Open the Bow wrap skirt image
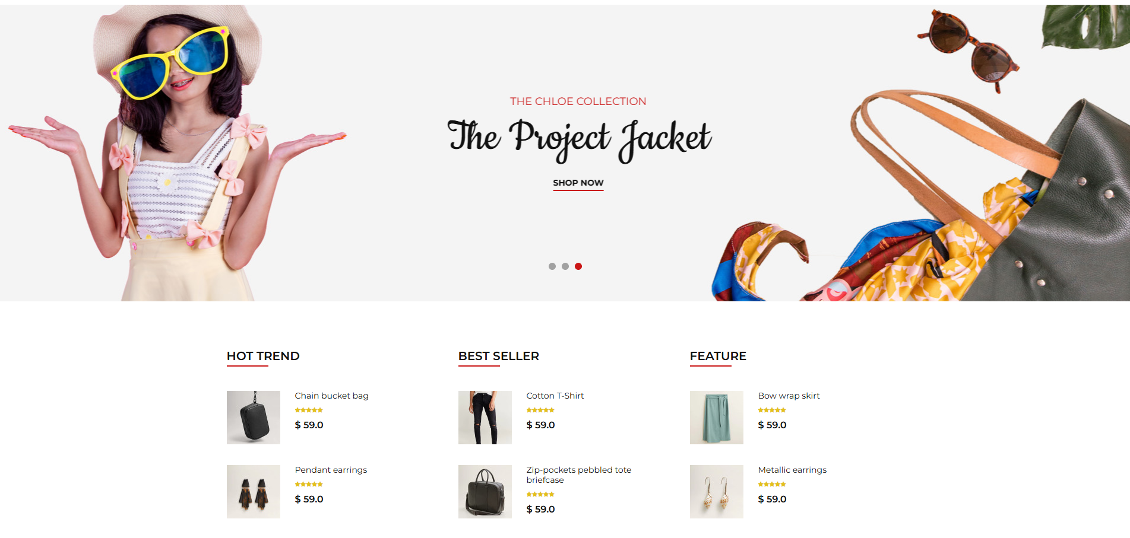The height and width of the screenshot is (538, 1130). 717,418
